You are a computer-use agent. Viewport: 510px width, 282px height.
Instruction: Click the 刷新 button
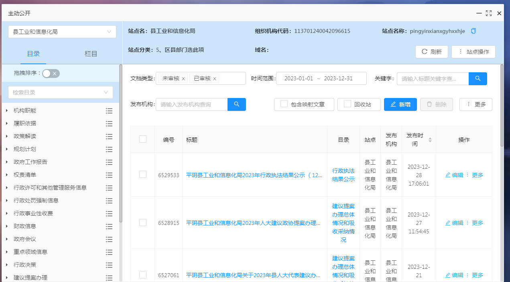pos(432,52)
